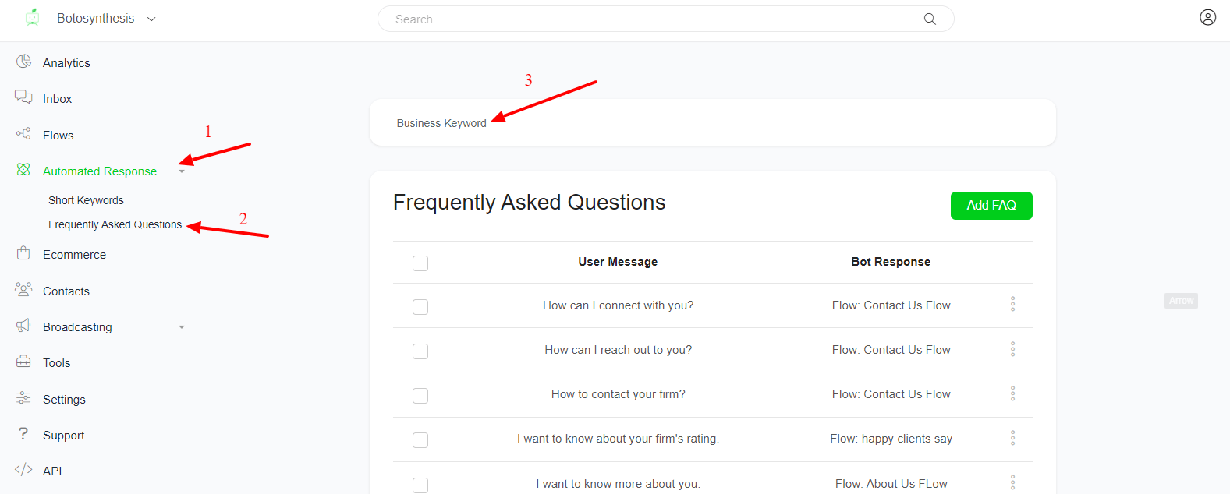
Task: Click the Support question mark icon
Action: [x=23, y=433]
